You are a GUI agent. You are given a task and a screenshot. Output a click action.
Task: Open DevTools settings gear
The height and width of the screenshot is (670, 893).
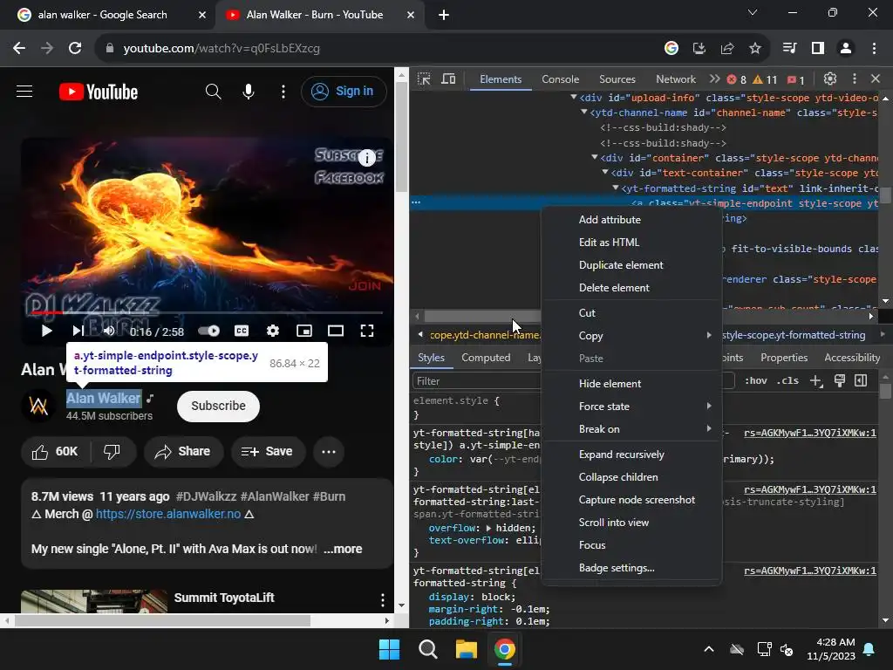coord(830,79)
